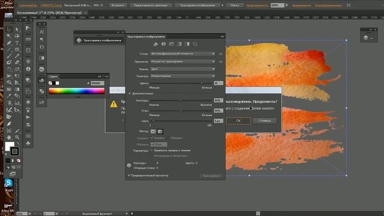This screenshot has height=216, width=384.
Task: Open the preset management menu beside Стиль
Action: click(221, 54)
